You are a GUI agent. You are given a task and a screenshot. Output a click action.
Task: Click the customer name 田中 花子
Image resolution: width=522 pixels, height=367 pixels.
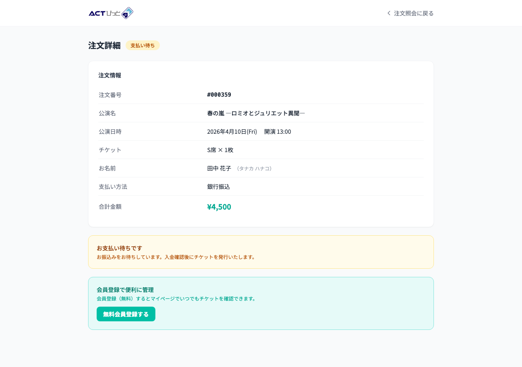pyautogui.click(x=219, y=168)
